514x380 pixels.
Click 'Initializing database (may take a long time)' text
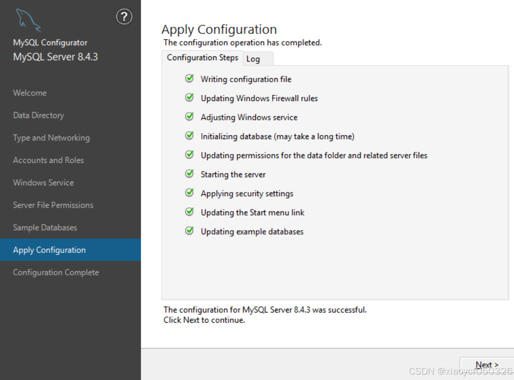(277, 137)
